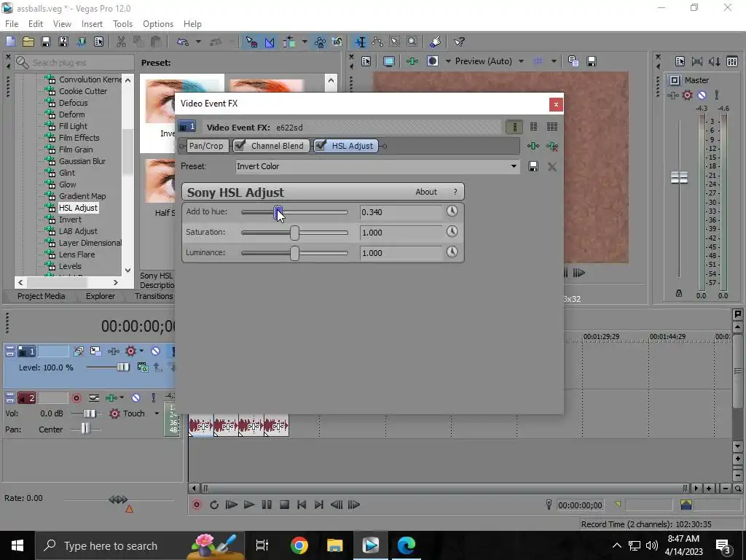Click the Open folder toolbar icon
This screenshot has width=746, height=560.
(28, 42)
